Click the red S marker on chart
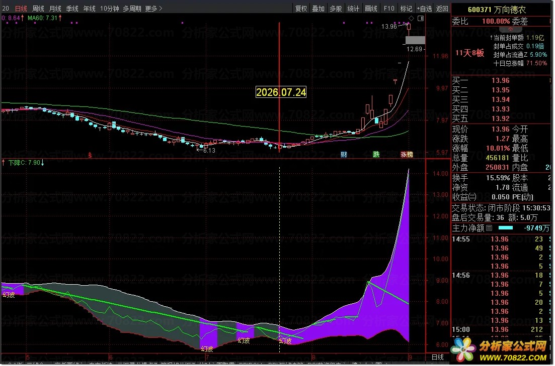Screen dimensions: 555x366 [x=90, y=156]
